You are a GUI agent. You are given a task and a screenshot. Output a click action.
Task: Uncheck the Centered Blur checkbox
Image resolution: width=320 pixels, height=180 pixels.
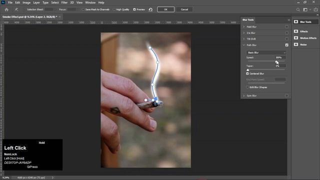[247, 73]
